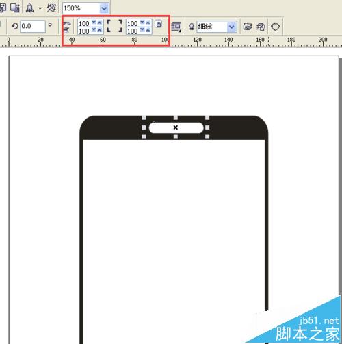Click the top-right selection handle
342x344 pixels.
coord(207,118)
